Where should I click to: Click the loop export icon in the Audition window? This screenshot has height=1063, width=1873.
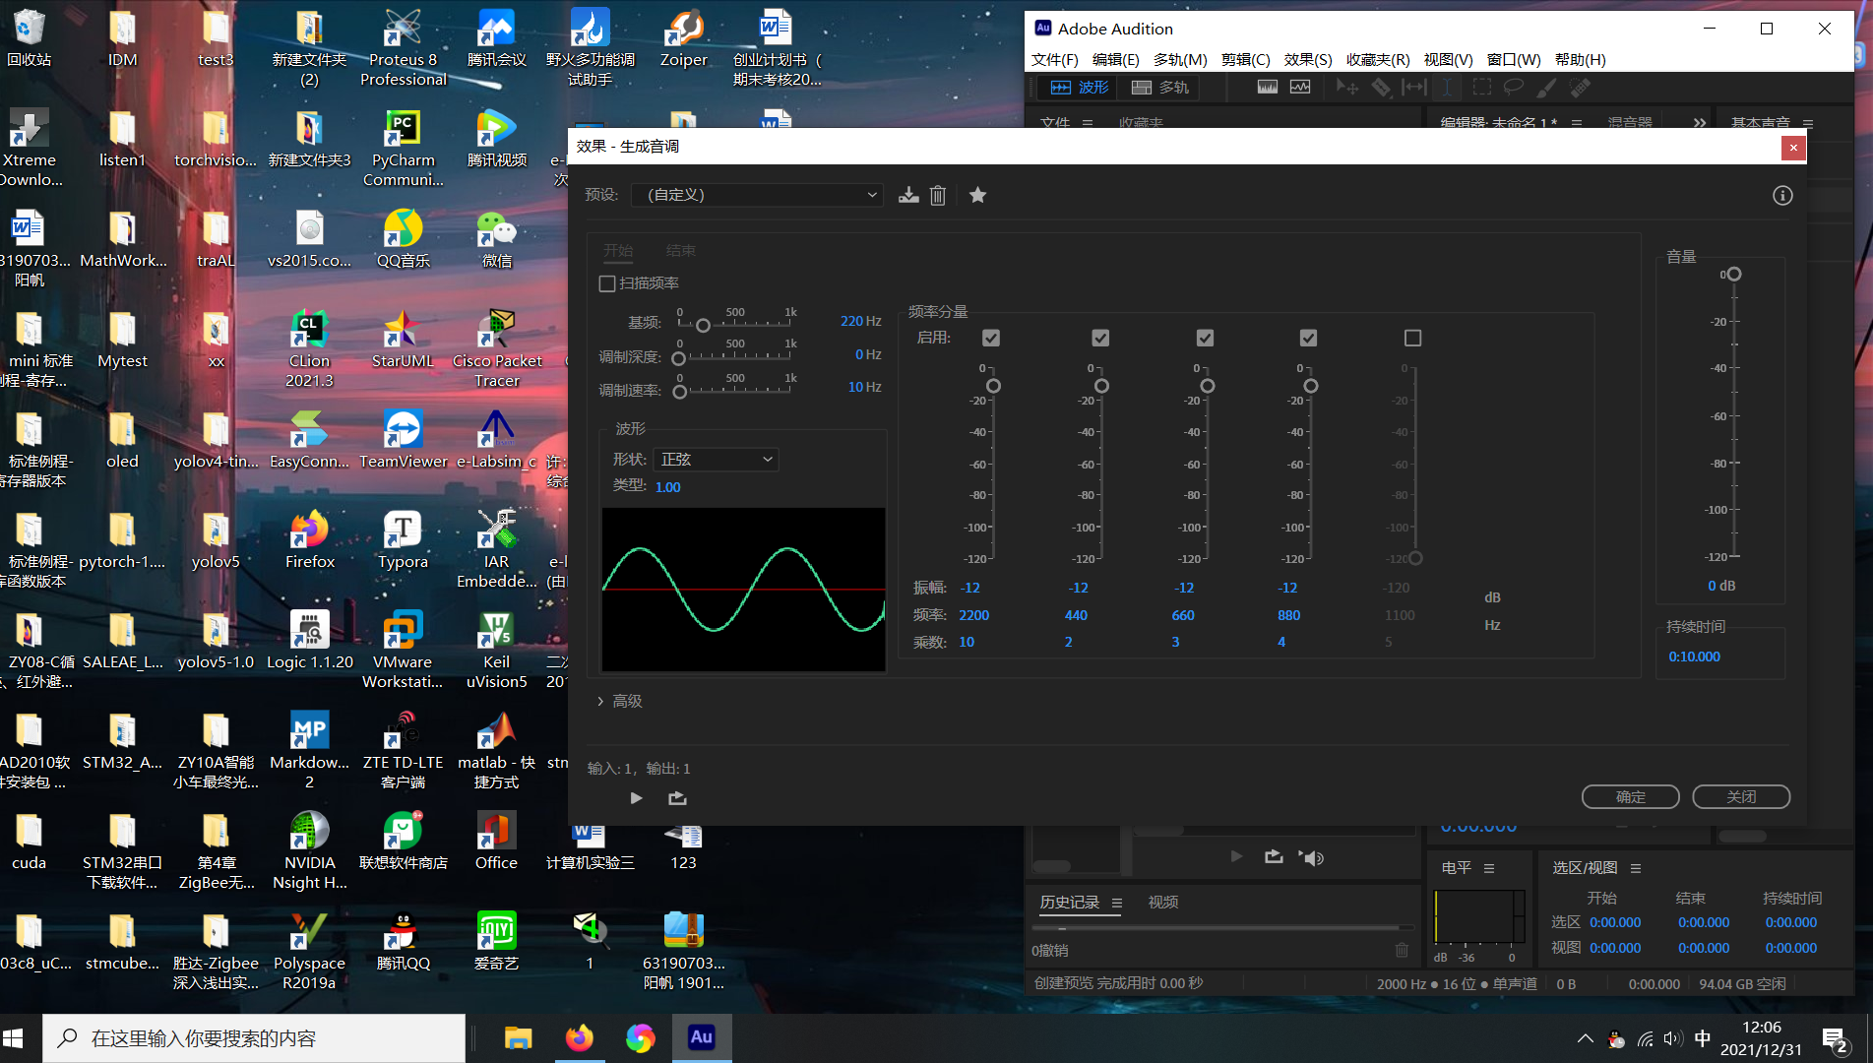pyautogui.click(x=1274, y=856)
